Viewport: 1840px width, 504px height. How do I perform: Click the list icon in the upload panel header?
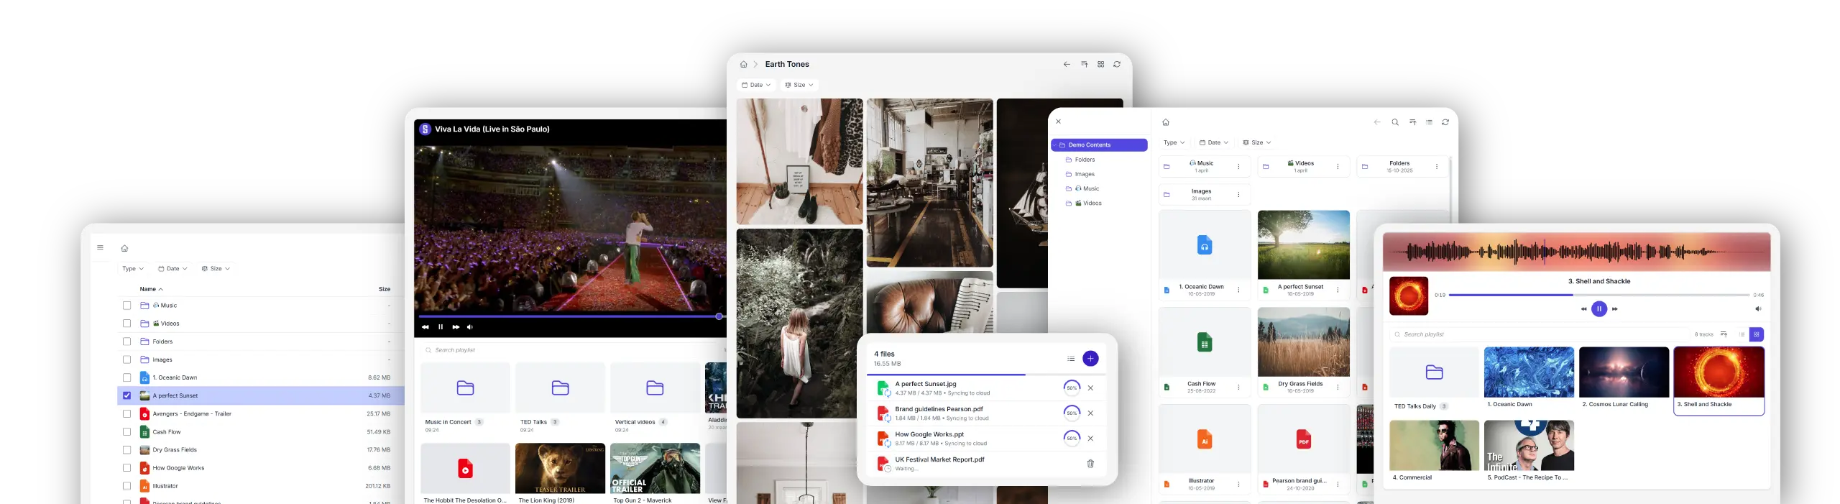tap(1071, 358)
